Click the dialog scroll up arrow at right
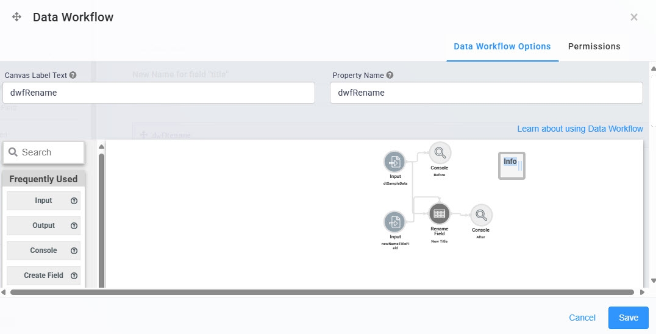Screen dimensions: 656x334 [x=653, y=68]
